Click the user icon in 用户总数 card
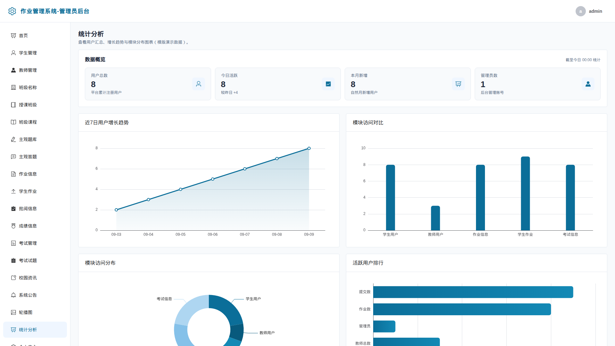This screenshot has height=346, width=615. click(x=199, y=84)
